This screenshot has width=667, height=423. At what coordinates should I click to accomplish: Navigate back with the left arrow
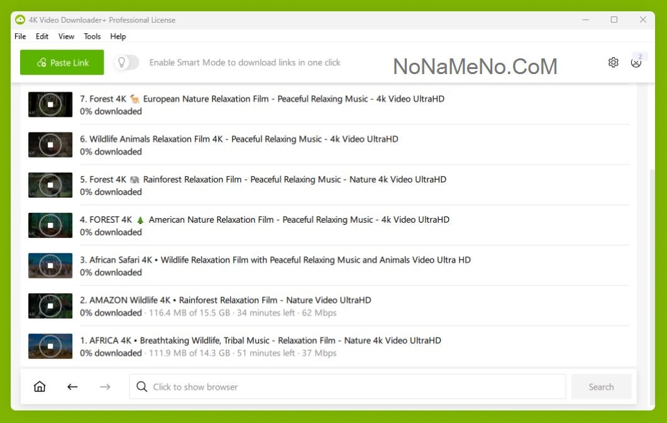coord(72,387)
